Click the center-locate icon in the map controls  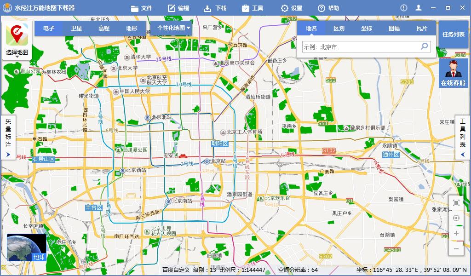[456, 217]
